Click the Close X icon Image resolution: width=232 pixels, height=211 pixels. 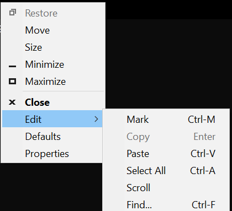pos(12,102)
